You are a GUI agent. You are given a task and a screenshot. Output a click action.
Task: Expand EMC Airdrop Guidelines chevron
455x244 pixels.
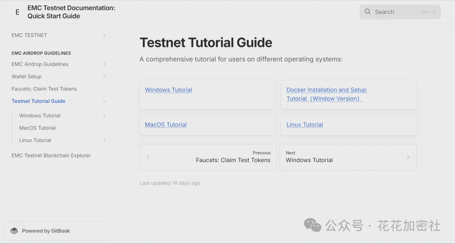coord(104,64)
